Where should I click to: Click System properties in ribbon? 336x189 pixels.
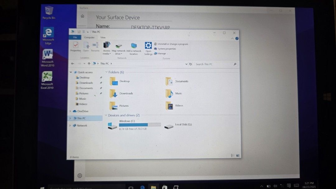tap(165, 49)
